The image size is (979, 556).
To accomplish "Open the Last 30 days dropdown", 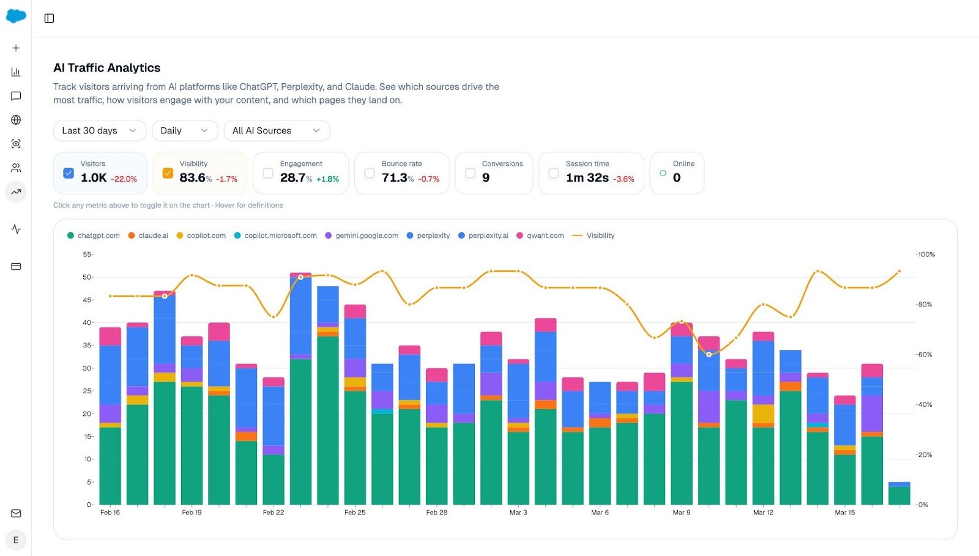I will point(99,130).
